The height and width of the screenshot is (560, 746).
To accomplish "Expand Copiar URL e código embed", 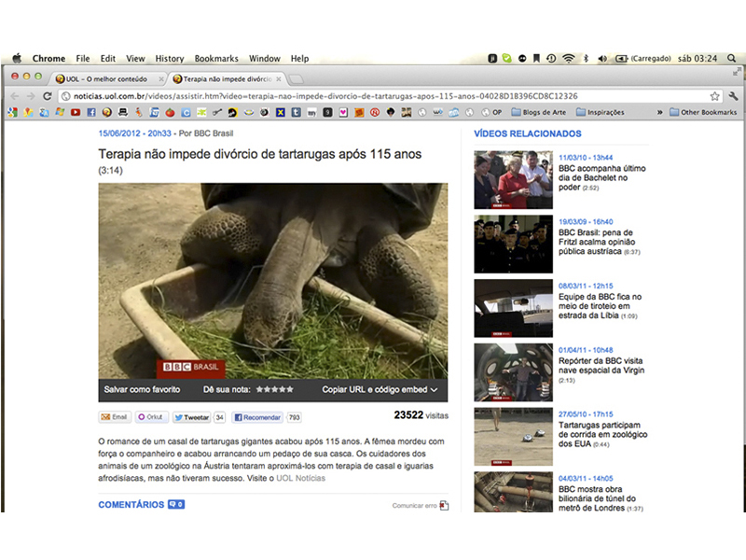I will coord(380,389).
